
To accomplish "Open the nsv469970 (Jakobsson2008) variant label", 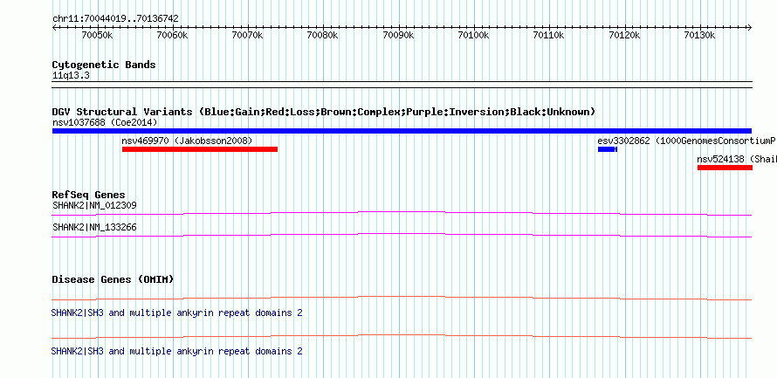I will click(188, 141).
